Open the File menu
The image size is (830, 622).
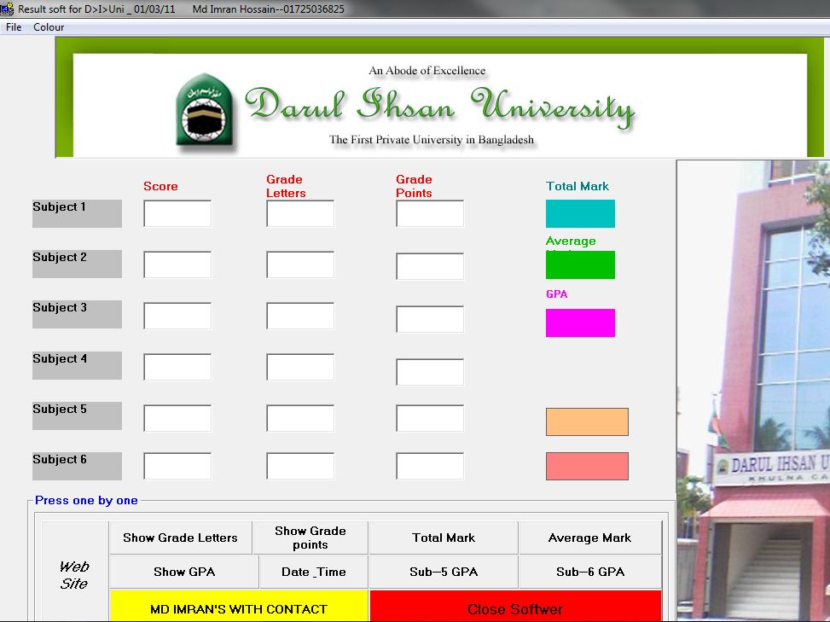pos(14,27)
